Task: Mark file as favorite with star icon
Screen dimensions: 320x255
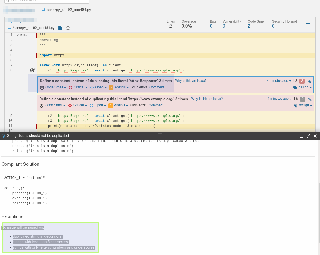Action: tap(68, 28)
